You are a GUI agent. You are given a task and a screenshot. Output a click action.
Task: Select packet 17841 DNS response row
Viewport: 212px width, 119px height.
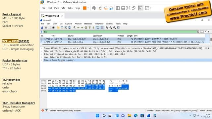(x=123, y=42)
